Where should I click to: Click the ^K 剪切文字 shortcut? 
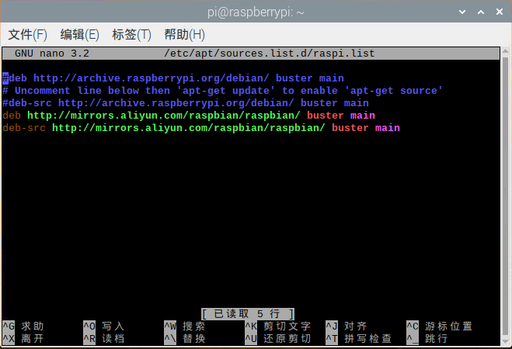(278, 327)
